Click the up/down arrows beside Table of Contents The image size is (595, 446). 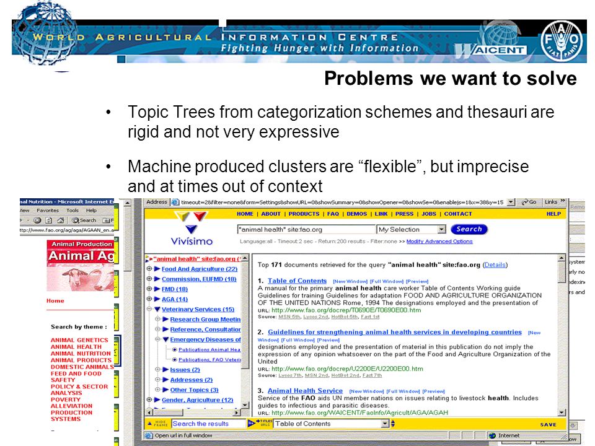(x=393, y=424)
